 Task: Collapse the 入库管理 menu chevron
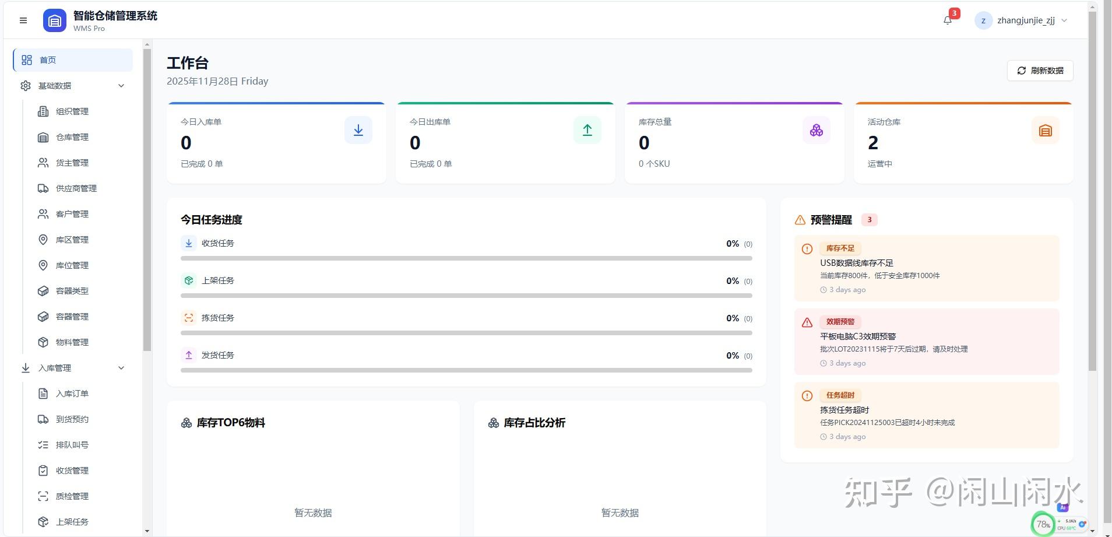coord(121,368)
